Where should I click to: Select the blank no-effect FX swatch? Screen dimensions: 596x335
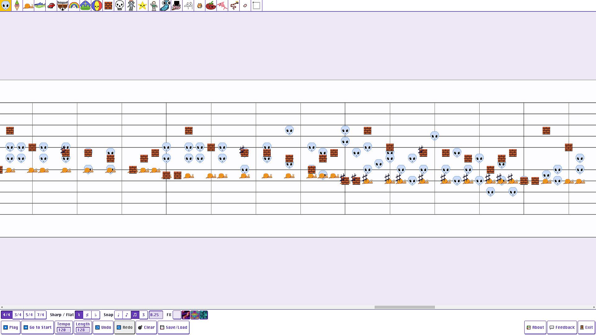point(177,315)
